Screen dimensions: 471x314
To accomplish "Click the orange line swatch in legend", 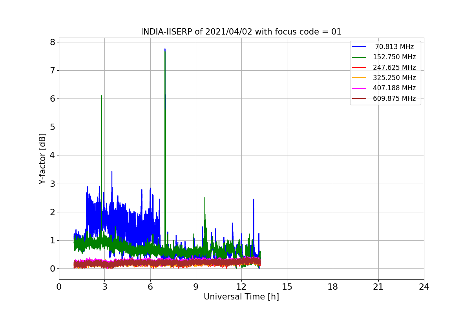I will coord(360,78).
